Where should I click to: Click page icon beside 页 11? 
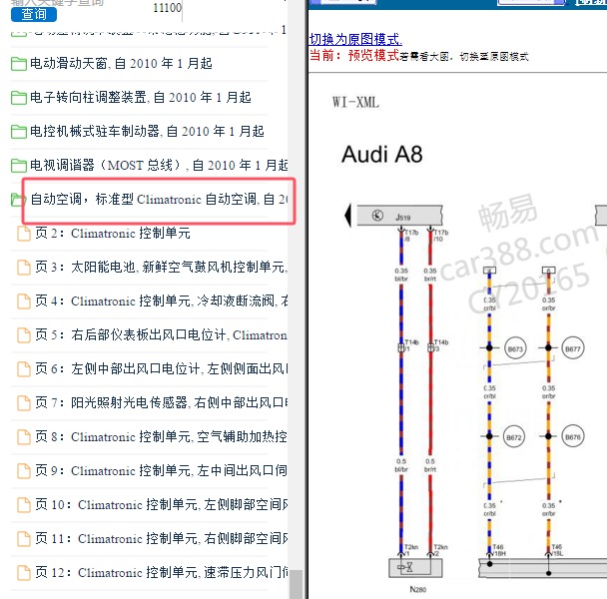(x=24, y=539)
